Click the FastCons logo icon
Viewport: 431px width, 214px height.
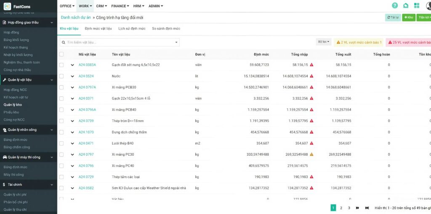coord(8,6)
